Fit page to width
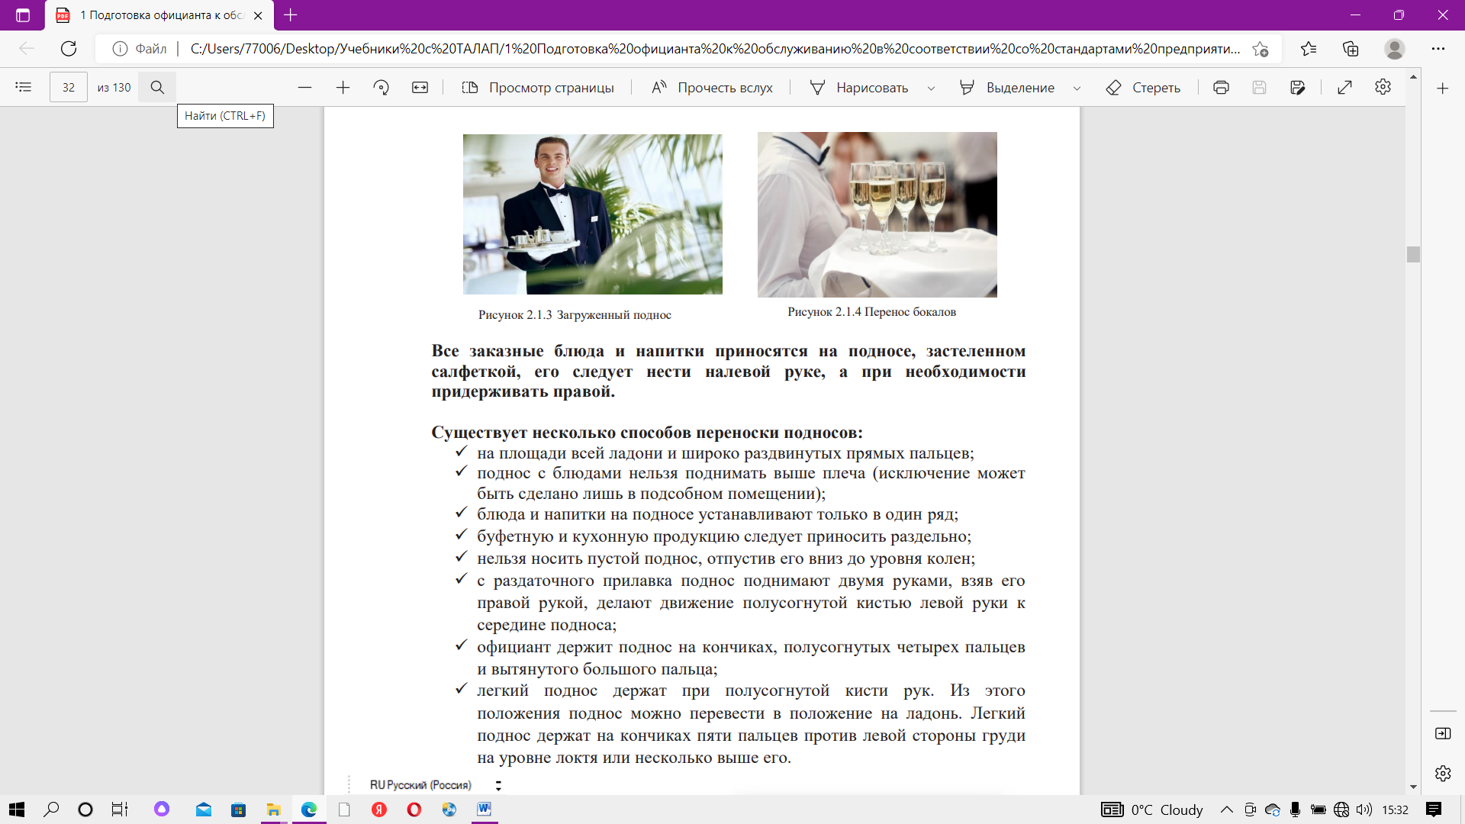This screenshot has height=824, width=1465. 420,87
